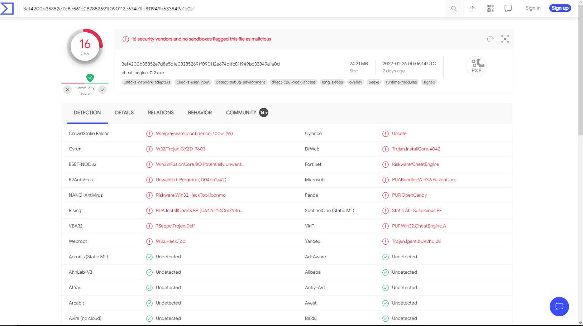583x326 pixels.
Task: Switch to the BEHAVIOR tab
Action: pos(200,113)
